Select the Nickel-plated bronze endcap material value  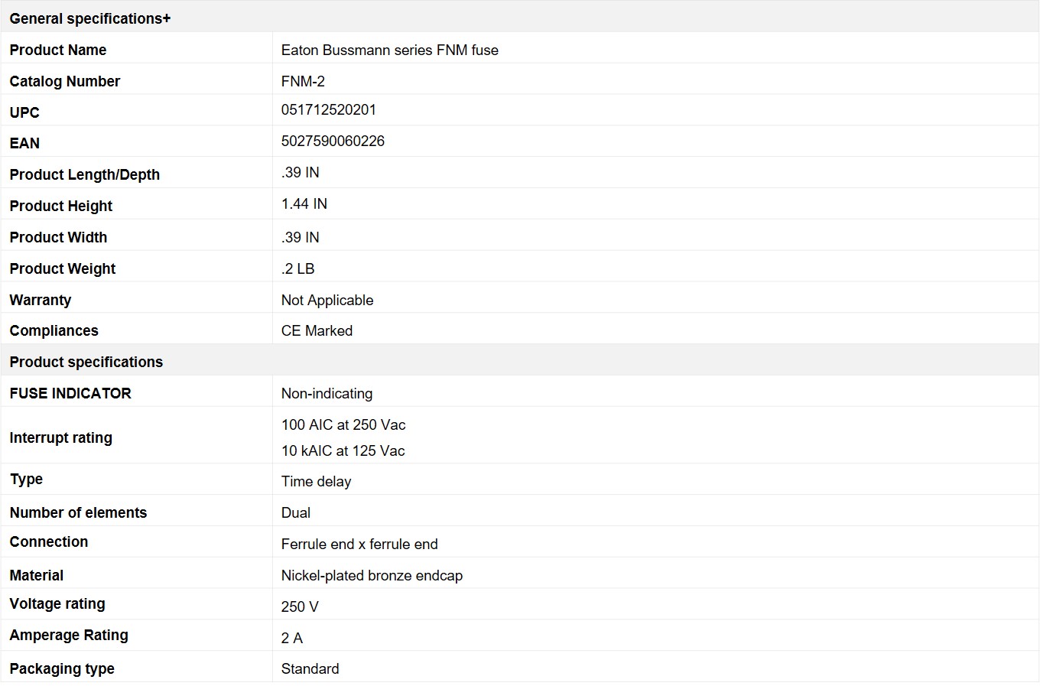(x=372, y=576)
